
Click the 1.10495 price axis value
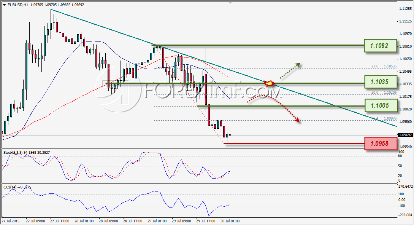405,72
